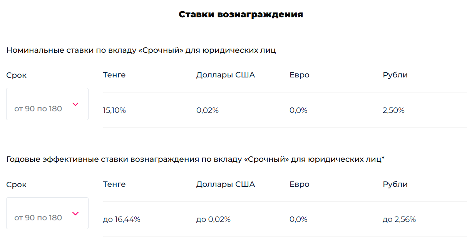Screen dimensions: 467x245
Task: Click the pink chevron in effective rates term selector
Action: 75,214
